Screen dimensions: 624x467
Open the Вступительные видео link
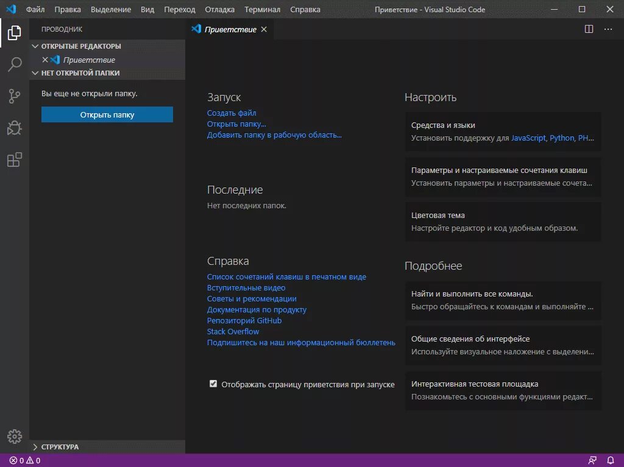coord(246,287)
